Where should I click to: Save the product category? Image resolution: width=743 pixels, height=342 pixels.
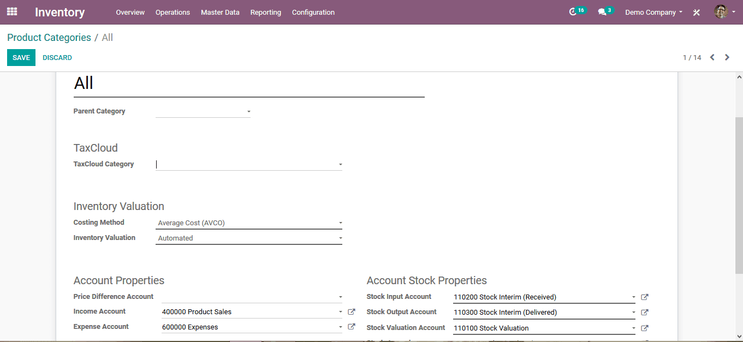pyautogui.click(x=21, y=57)
